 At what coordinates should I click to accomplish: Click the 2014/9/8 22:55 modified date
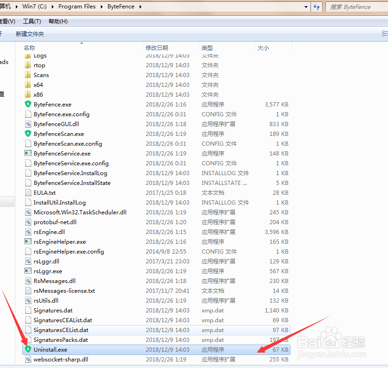coord(166,251)
